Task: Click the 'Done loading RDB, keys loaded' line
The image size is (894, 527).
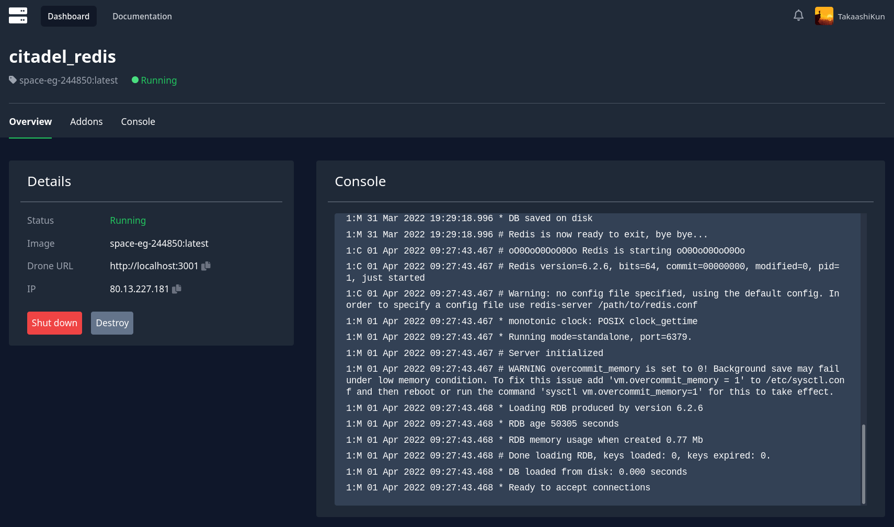Action: [x=558, y=456]
